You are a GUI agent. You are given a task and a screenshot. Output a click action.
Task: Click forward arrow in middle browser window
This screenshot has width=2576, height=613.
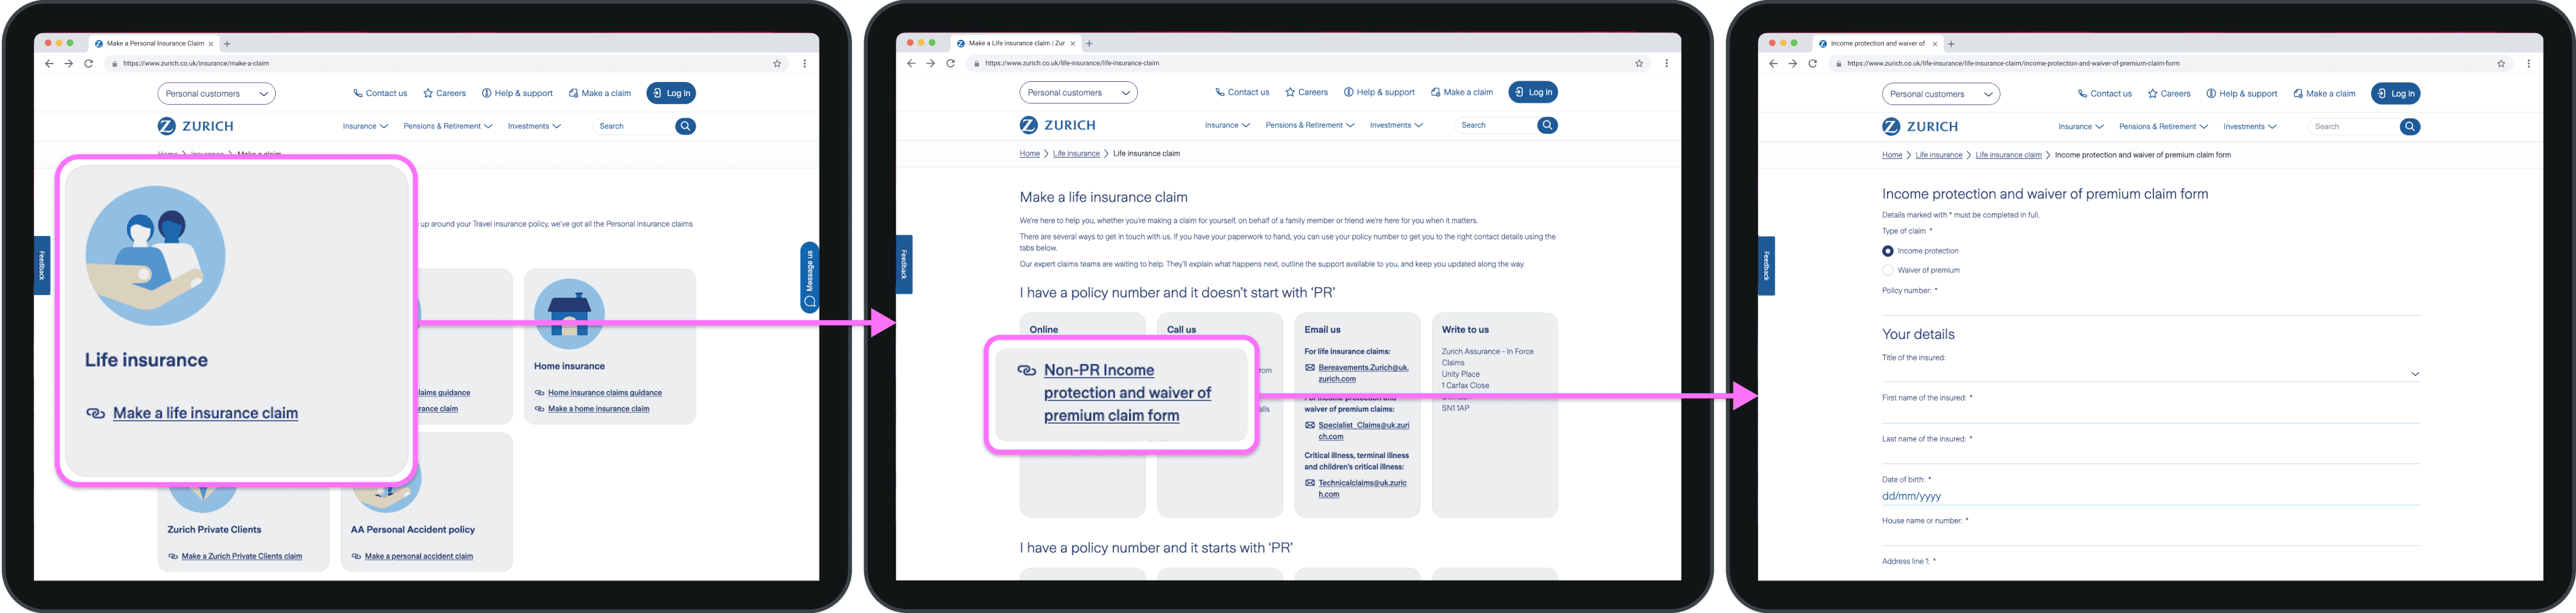tap(930, 63)
